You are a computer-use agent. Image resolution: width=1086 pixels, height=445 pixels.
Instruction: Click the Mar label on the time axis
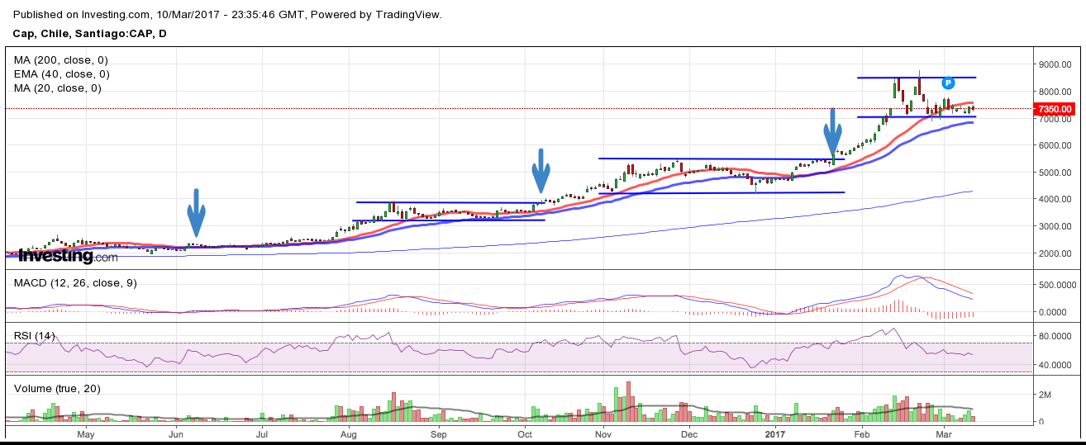pyautogui.click(x=945, y=433)
